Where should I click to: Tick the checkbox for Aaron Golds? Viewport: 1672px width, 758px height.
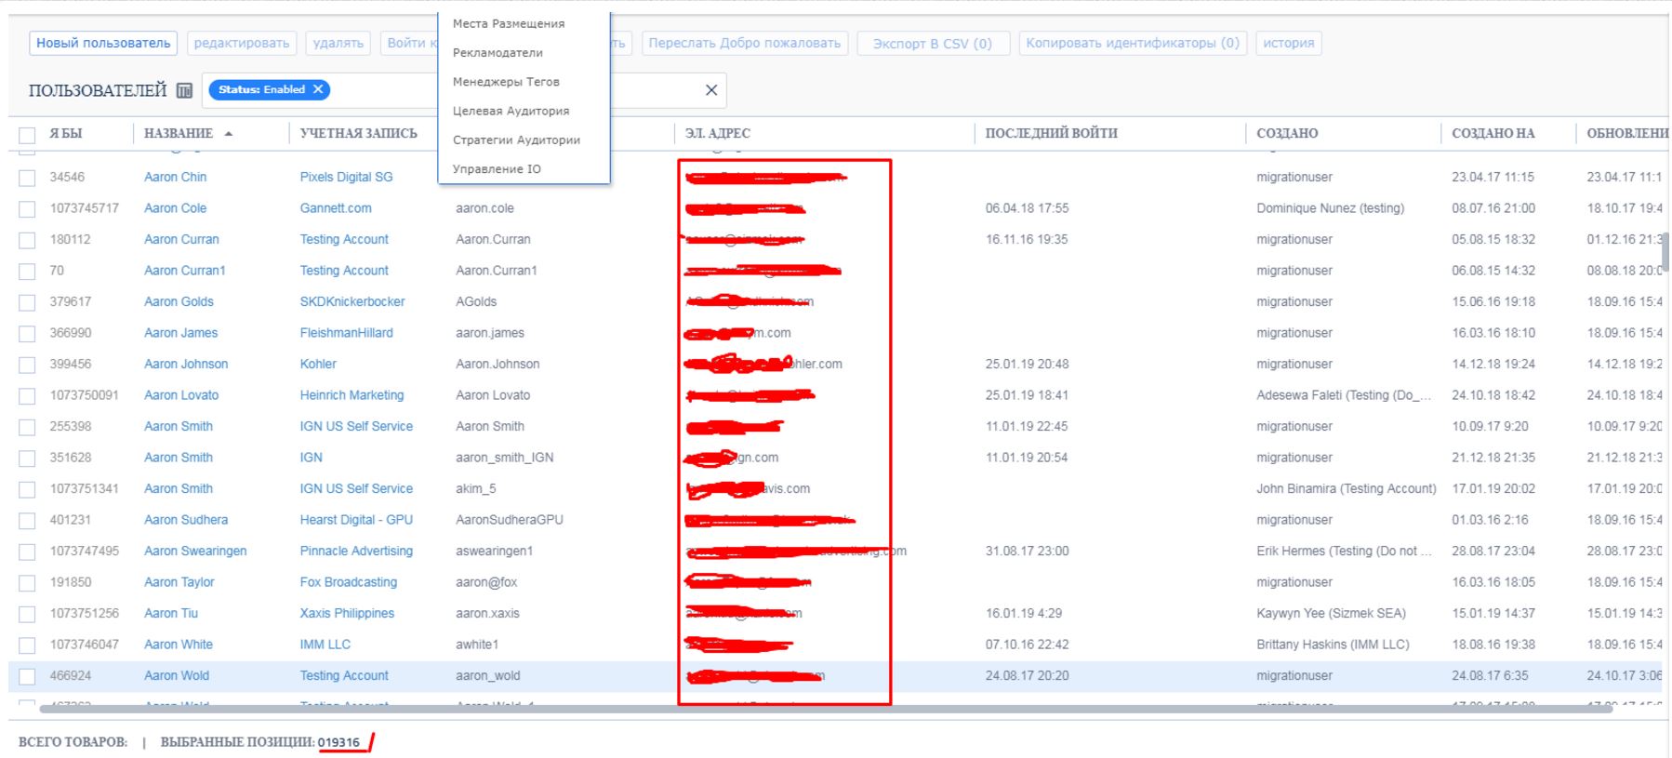point(27,302)
